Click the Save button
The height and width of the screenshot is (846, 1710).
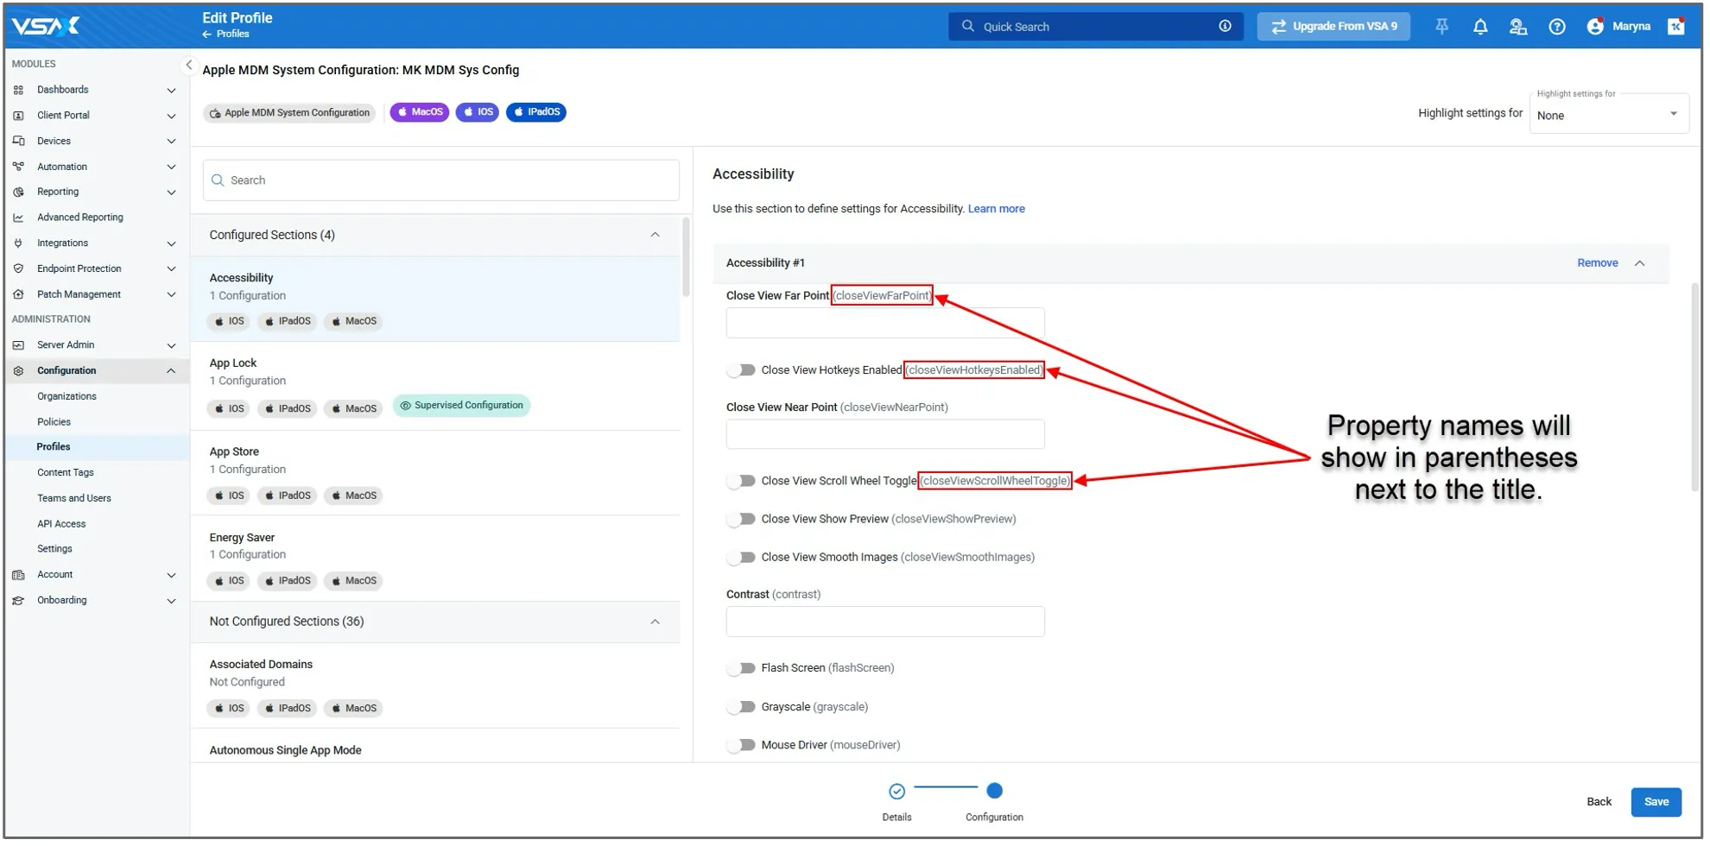1655,802
